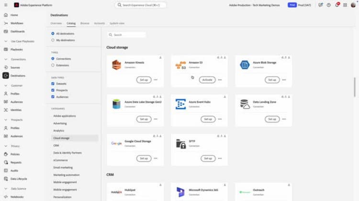The image size is (359, 201).
Task: Collapse the Data Science sidebar section
Action: [x=6, y=189]
